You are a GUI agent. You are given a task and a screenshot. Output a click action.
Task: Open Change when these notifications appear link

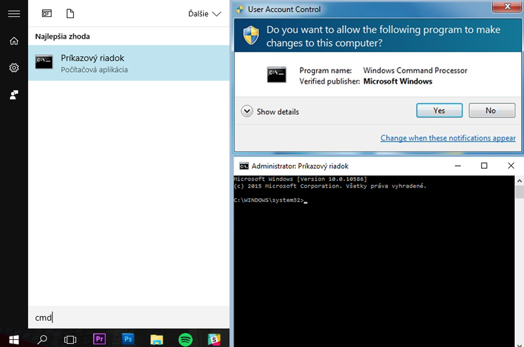[x=448, y=138]
